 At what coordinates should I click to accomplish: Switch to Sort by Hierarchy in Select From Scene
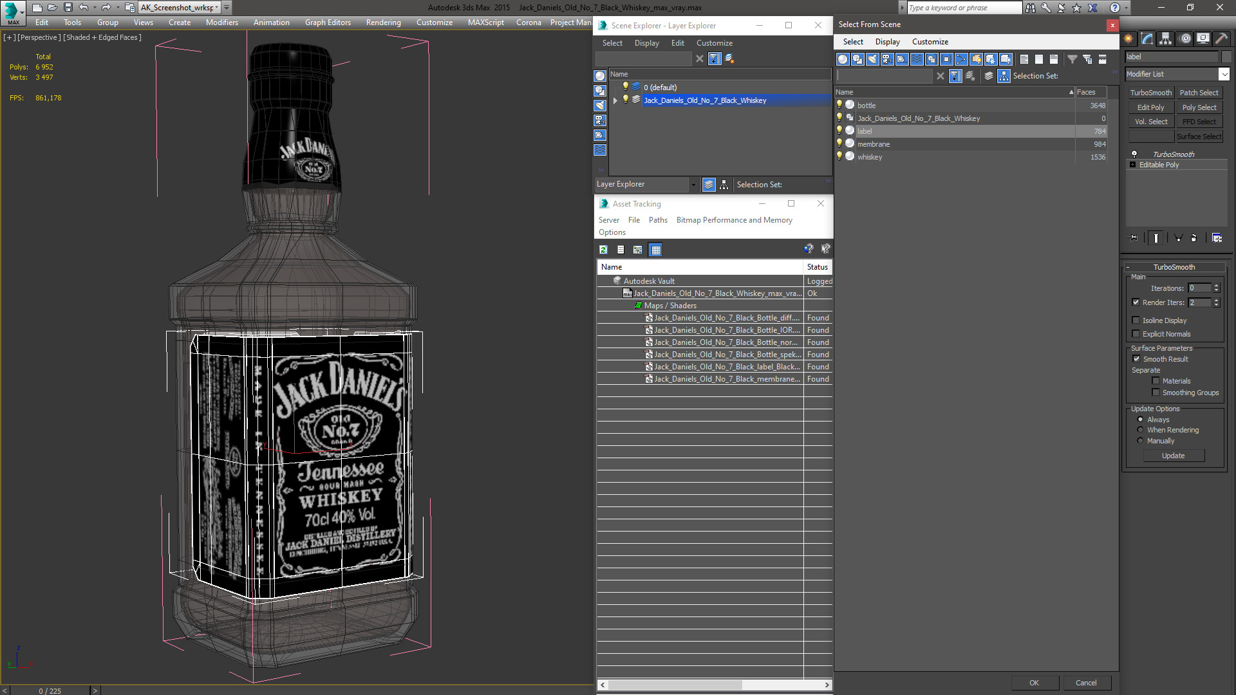tap(1004, 76)
